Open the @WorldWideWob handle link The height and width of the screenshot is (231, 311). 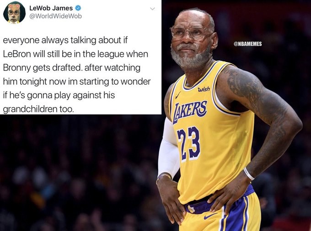(55, 16)
